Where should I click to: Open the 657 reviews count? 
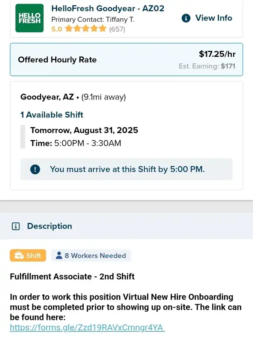117,29
